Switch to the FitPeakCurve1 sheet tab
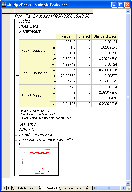 click(x=73, y=188)
